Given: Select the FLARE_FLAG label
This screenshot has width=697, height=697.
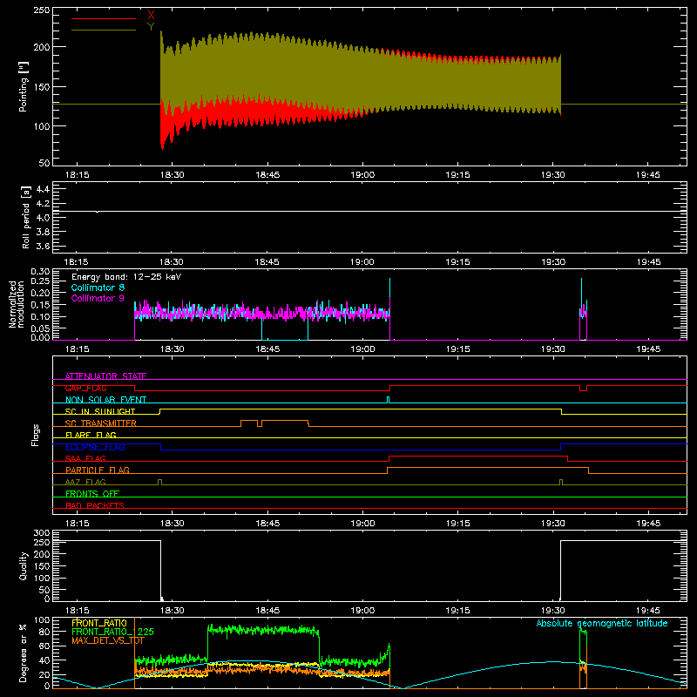Looking at the screenshot, I should (x=91, y=435).
